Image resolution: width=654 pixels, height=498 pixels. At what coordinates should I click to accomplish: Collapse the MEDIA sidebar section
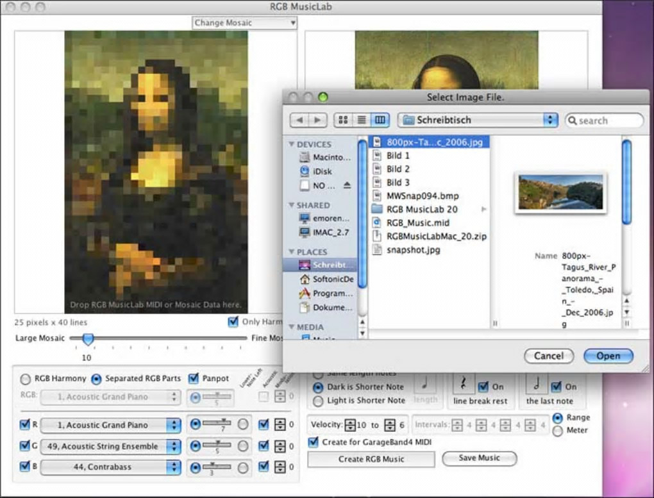(291, 327)
